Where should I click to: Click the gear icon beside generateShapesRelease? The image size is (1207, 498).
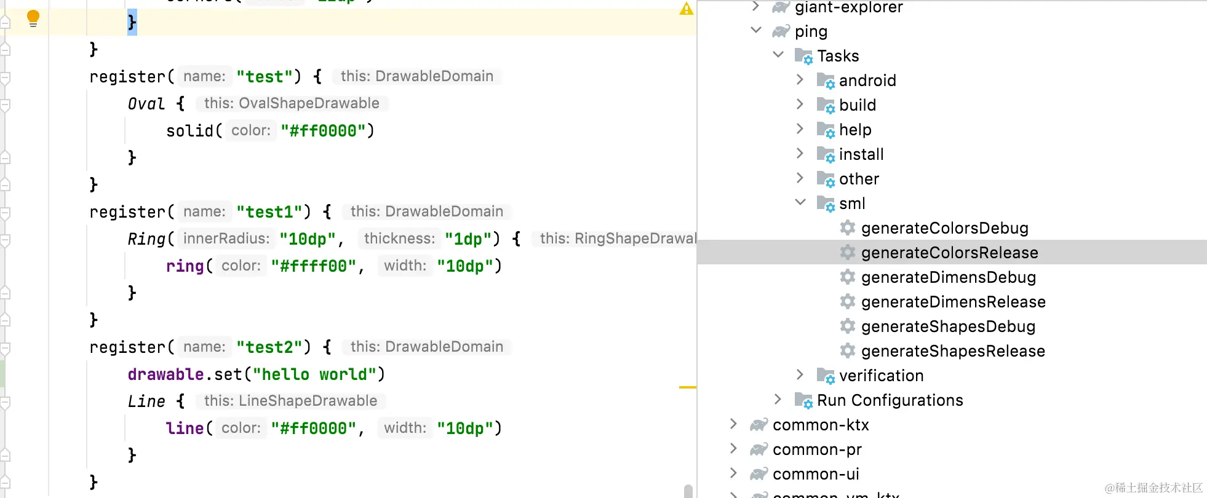848,350
